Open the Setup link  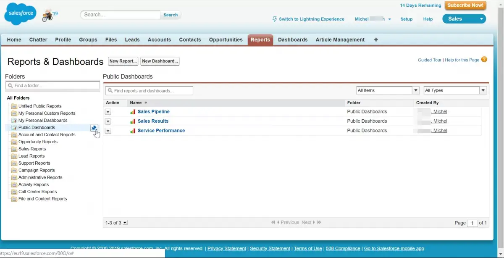[407, 19]
